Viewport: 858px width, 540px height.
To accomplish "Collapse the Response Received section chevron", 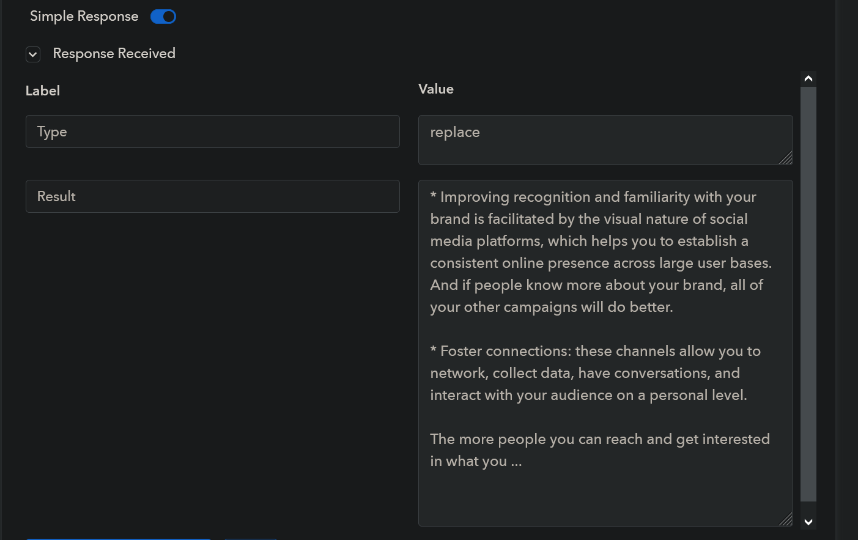I will click(33, 54).
